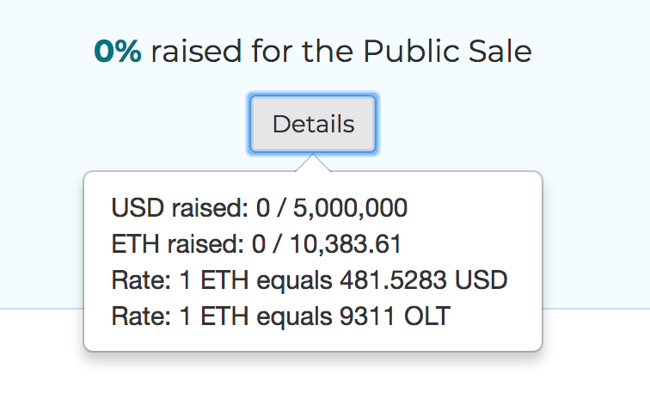Viewport: 650px width, 399px height.
Task: Click the popover's upward arrow pointer
Action: coord(313,163)
